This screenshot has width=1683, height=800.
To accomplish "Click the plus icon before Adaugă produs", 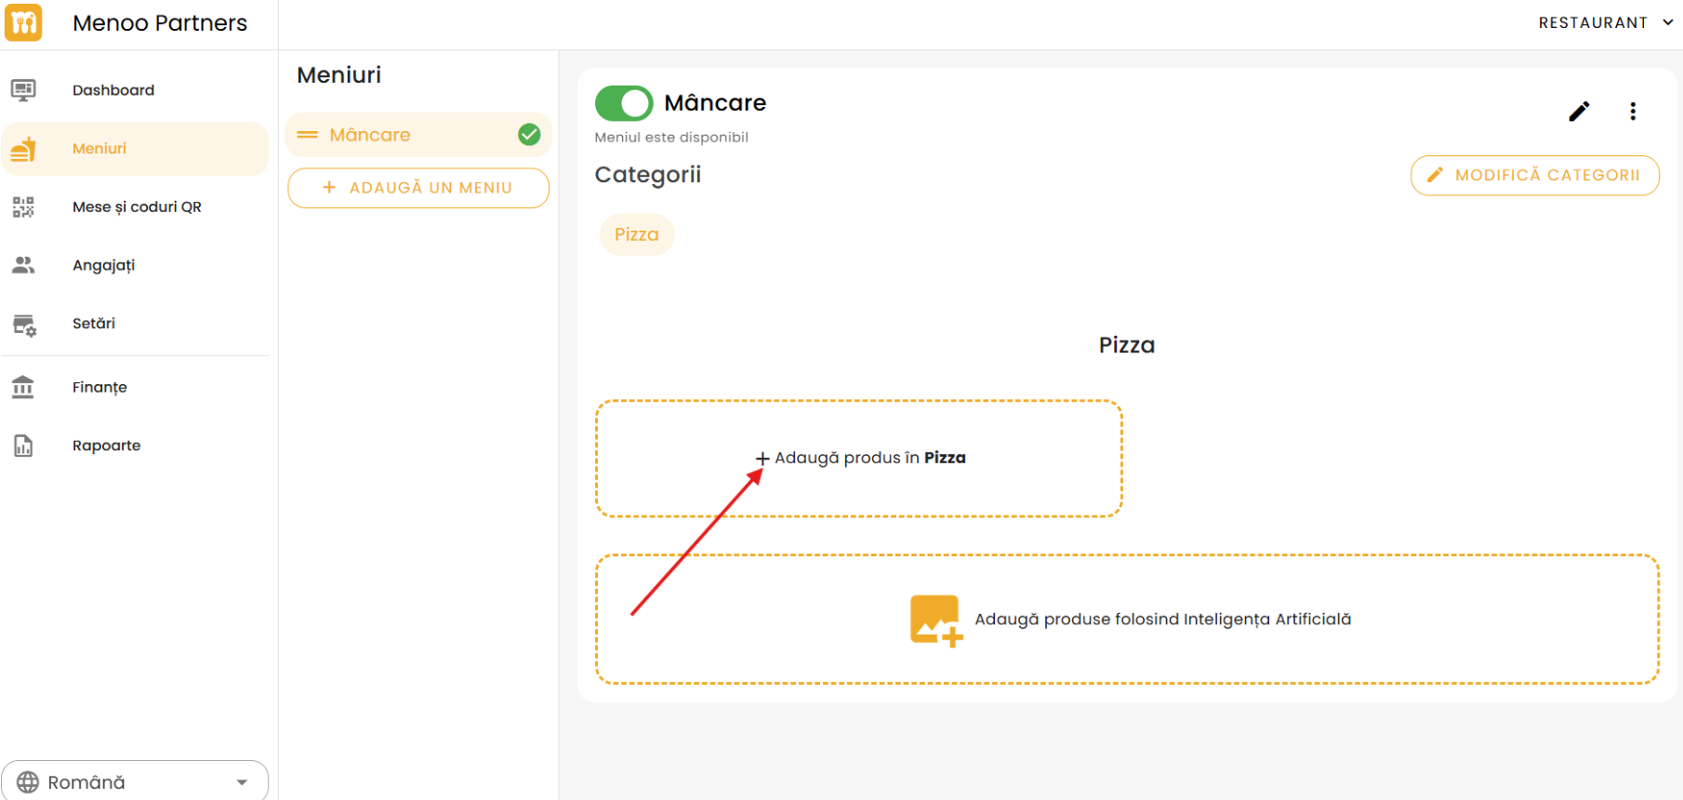I will [x=762, y=459].
